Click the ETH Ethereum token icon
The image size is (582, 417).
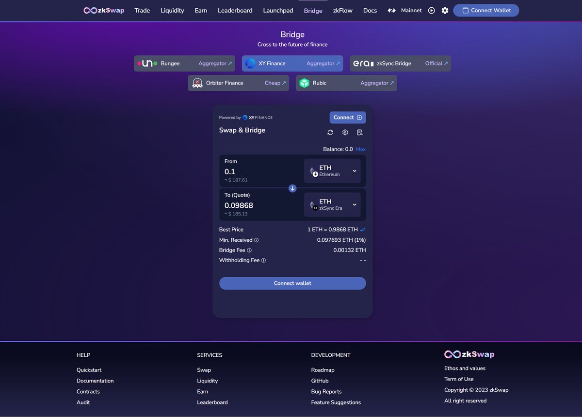pos(313,171)
